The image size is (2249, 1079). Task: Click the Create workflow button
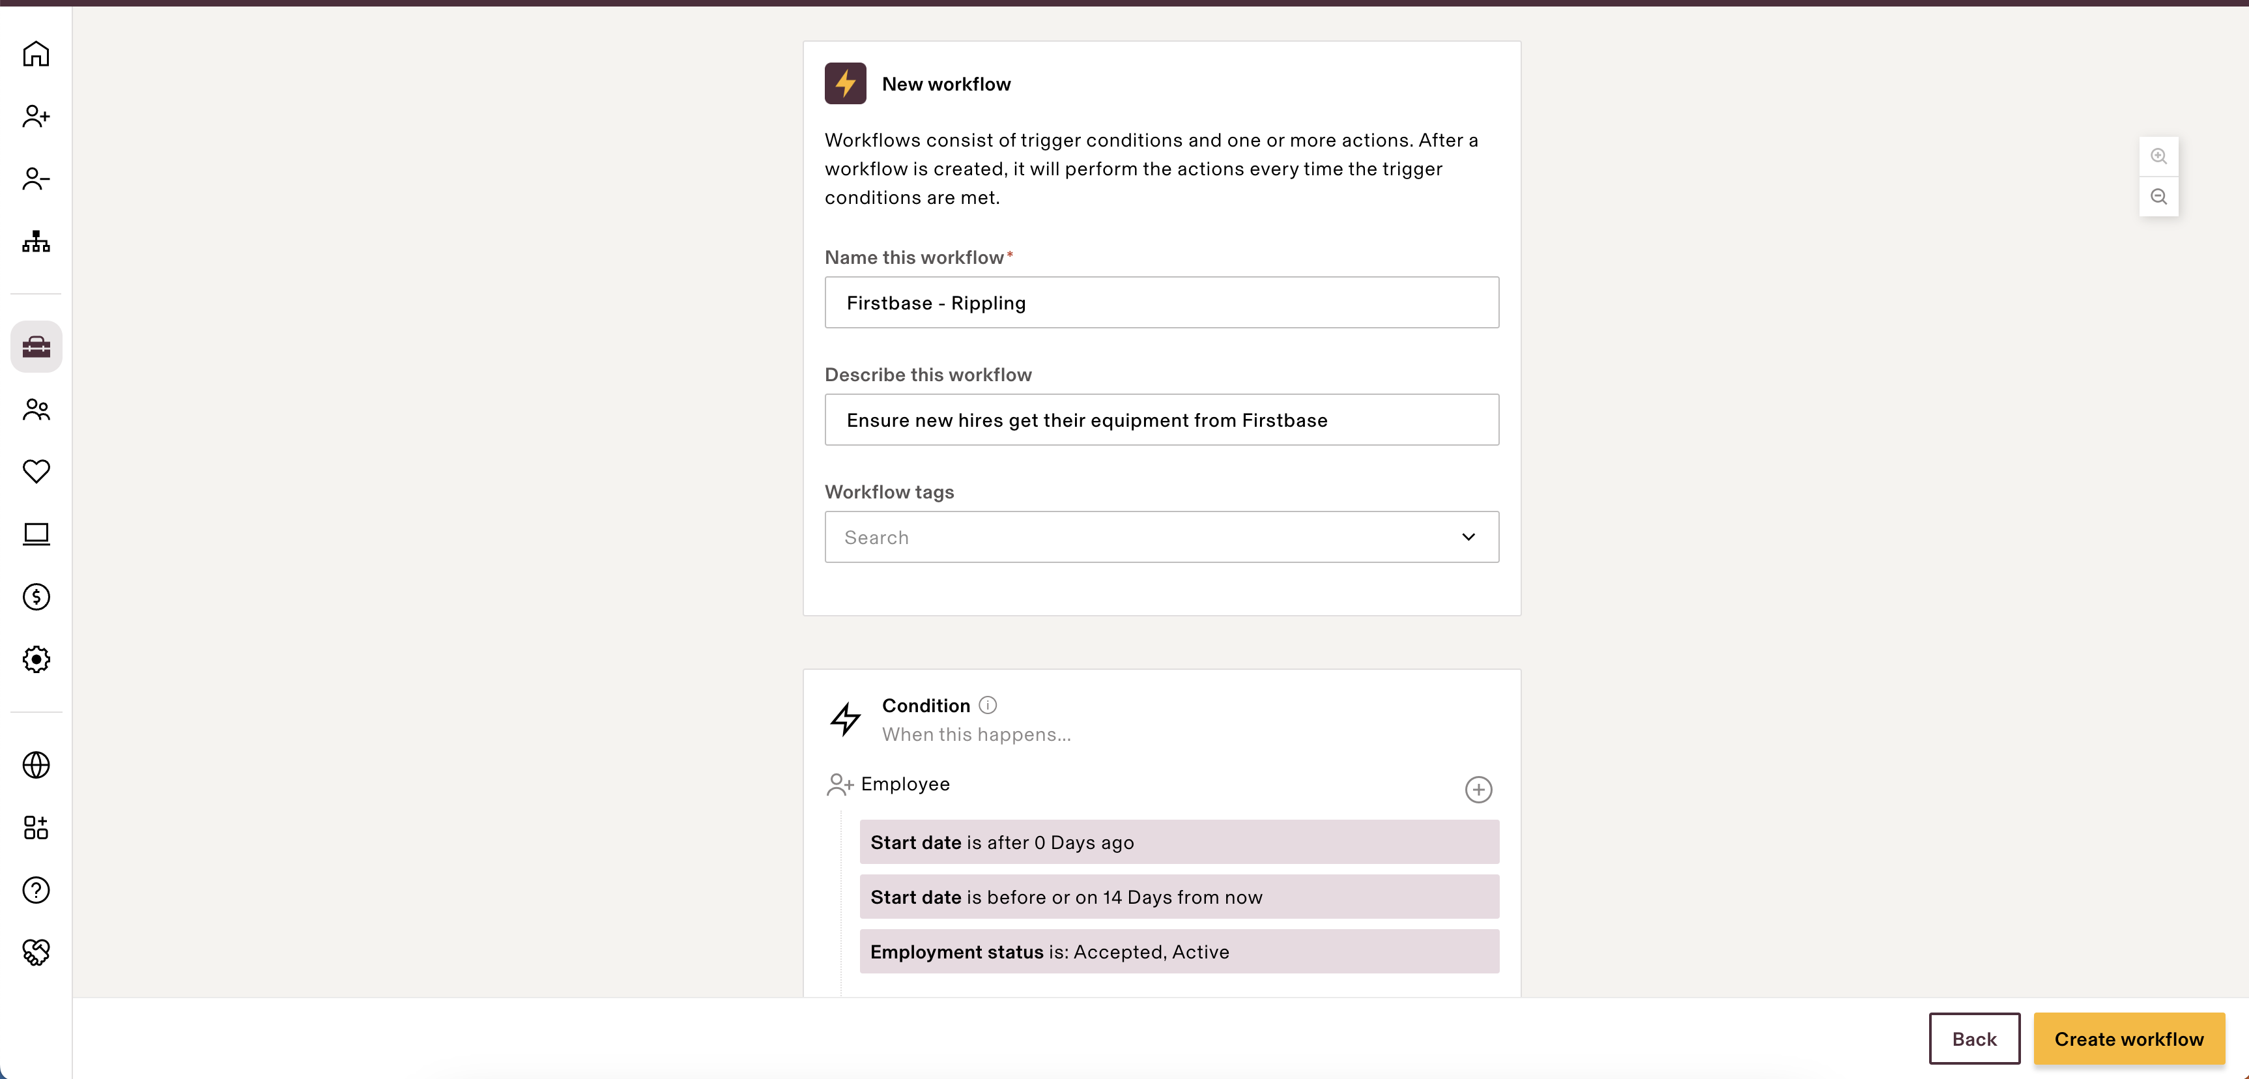pos(2128,1039)
